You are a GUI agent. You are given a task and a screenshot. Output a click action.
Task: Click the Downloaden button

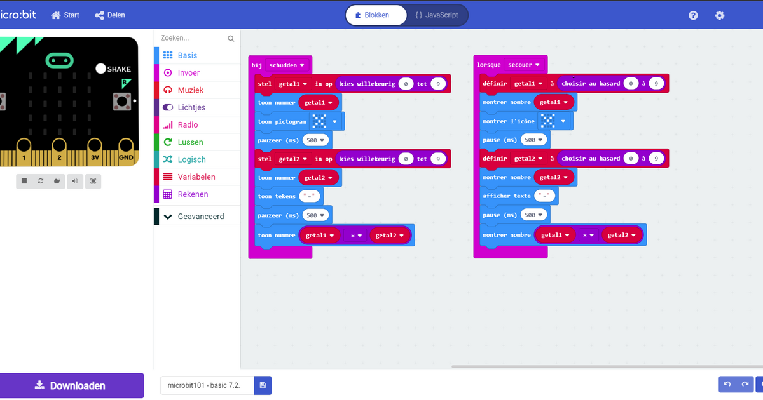tap(71, 385)
